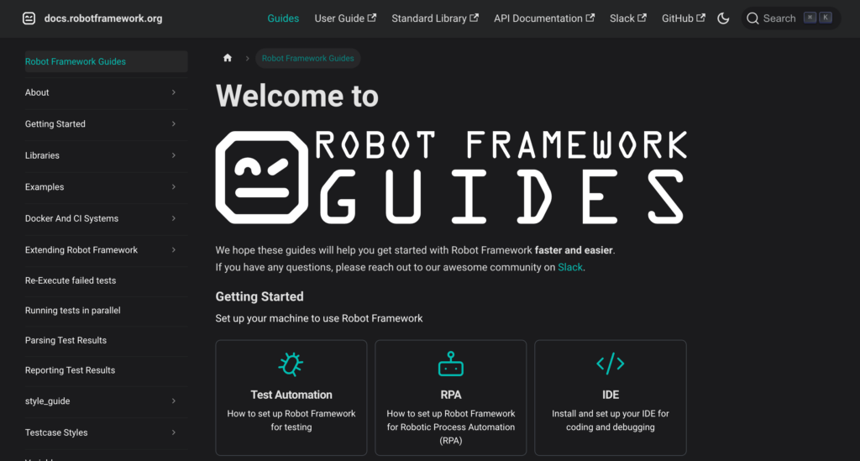
Task: Open Docker And CI Systems in sidebar
Action: [x=71, y=218]
